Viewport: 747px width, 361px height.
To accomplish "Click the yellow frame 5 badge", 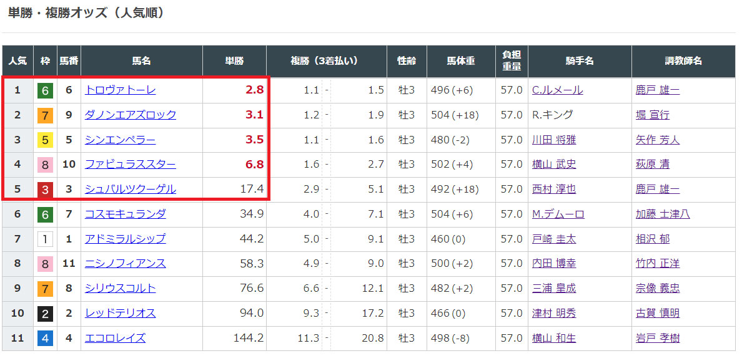I will [x=45, y=140].
